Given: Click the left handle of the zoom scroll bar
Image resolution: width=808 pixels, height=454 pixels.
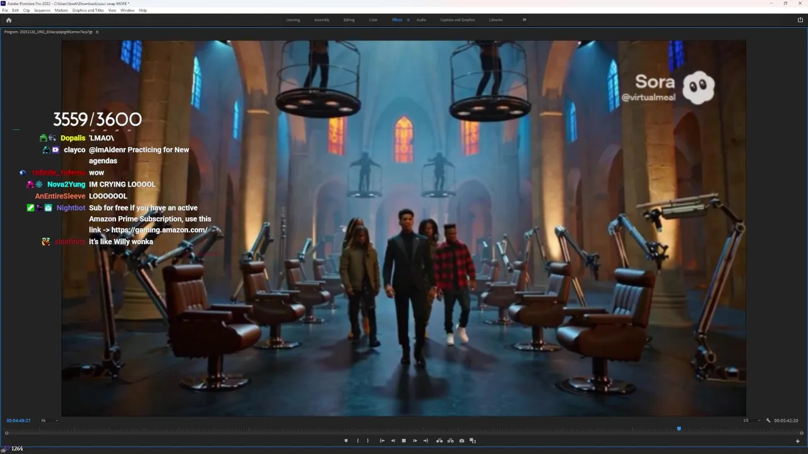Looking at the screenshot, I should (x=7, y=433).
